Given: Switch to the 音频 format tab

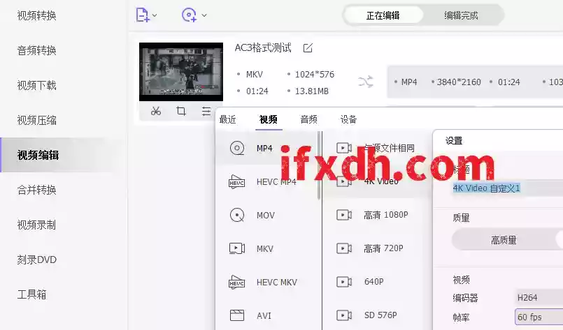Looking at the screenshot, I should click(309, 119).
